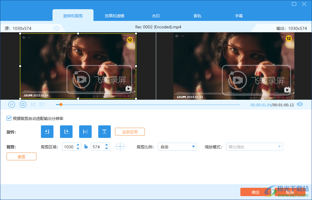Click the lock icon between crop dimensions
The width and height of the screenshot is (312, 200).
pyautogui.click(x=86, y=147)
